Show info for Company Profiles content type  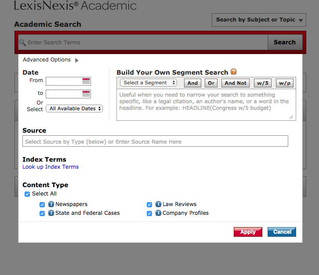click(158, 213)
